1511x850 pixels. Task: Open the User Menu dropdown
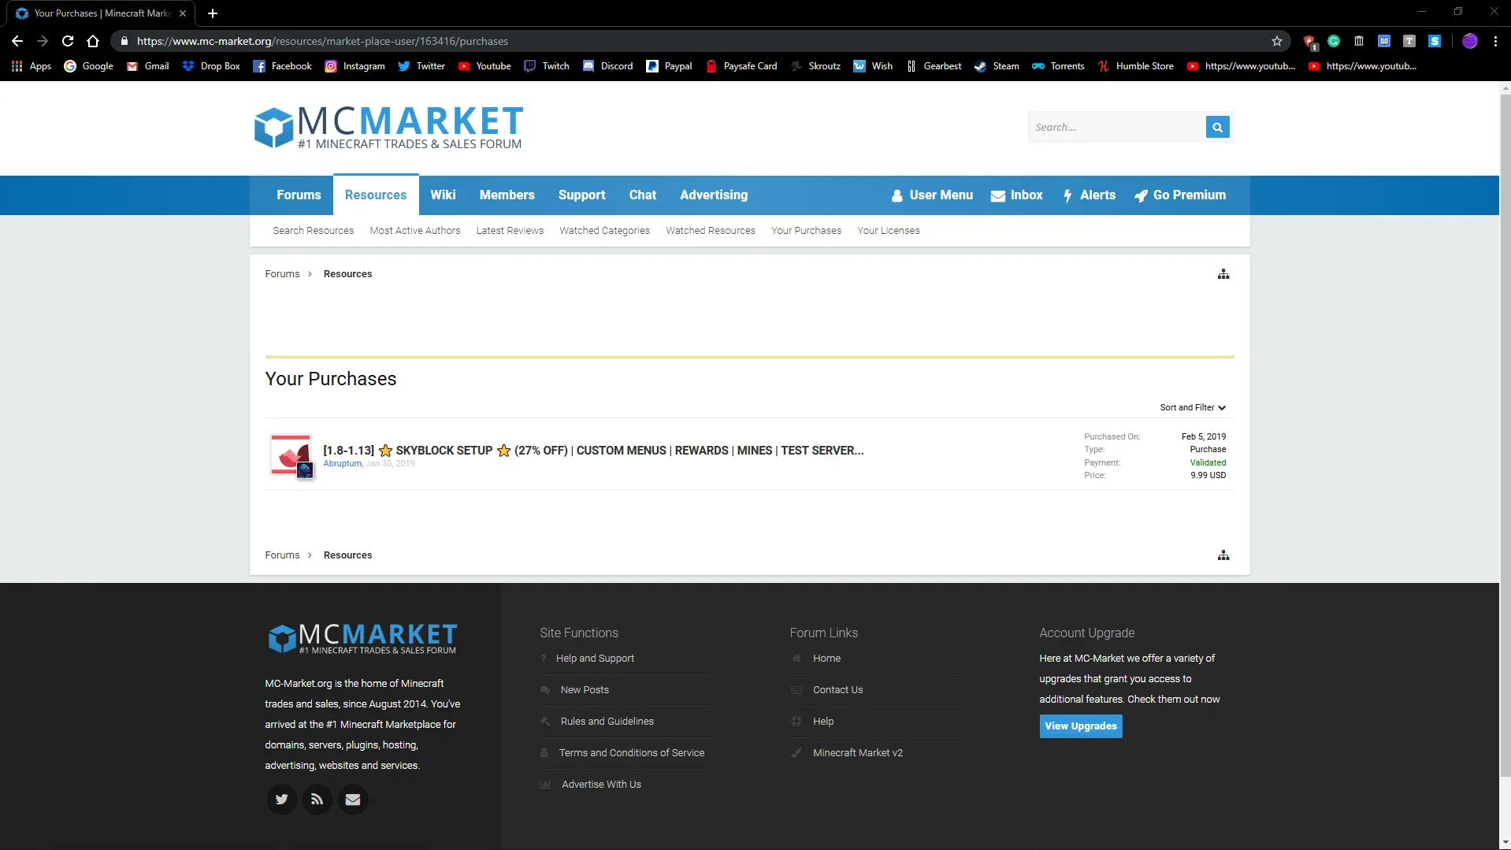pos(932,195)
